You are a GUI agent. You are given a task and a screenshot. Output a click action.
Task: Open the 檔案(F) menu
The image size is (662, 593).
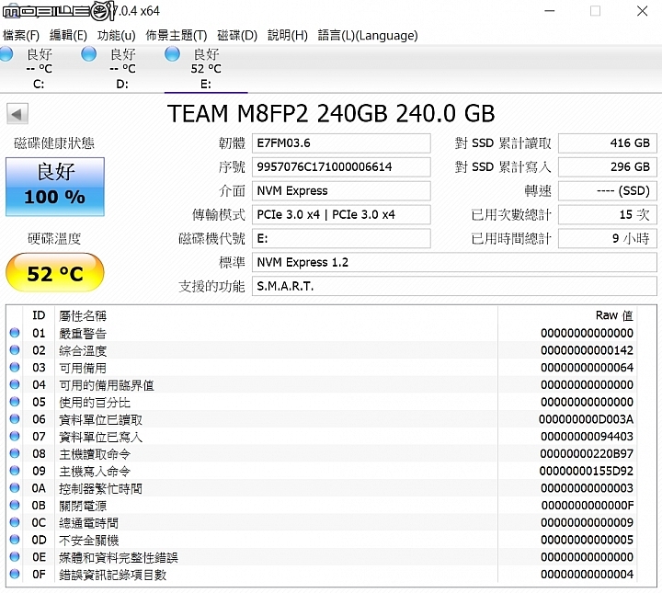pyautogui.click(x=20, y=35)
